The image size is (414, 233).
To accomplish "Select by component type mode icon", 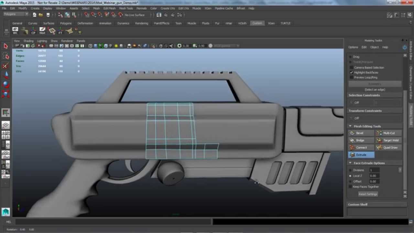I will (74, 15).
